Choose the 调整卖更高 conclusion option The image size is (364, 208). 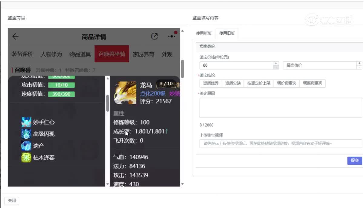313,83
